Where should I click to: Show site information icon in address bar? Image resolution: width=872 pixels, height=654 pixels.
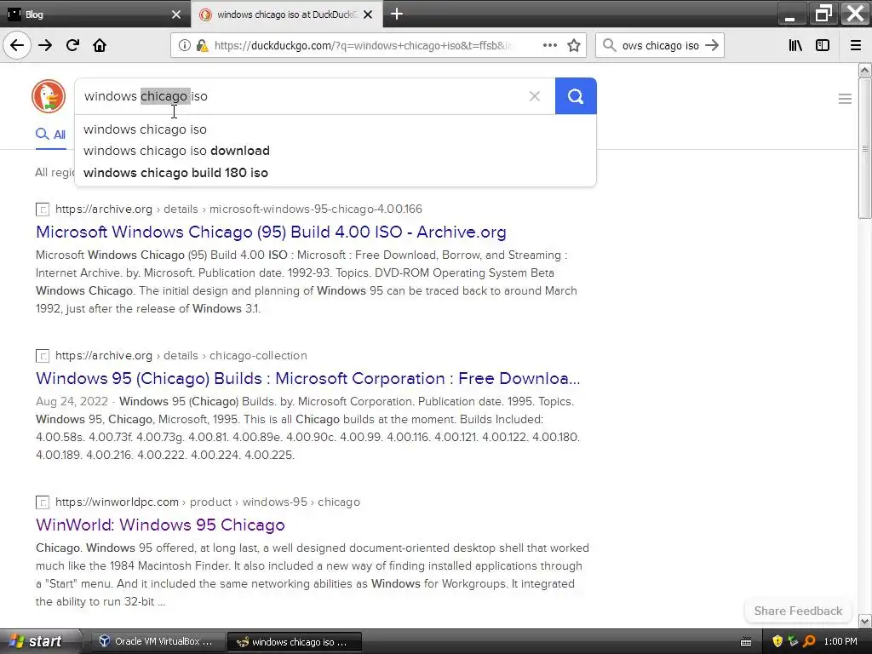[x=184, y=46]
